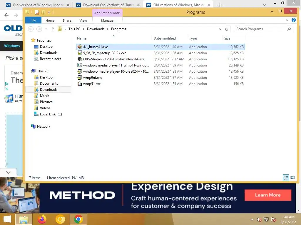Image resolution: width=301 pixels, height=225 pixels.
Task: Switch to Large icons view layout icon
Action: click(292, 178)
